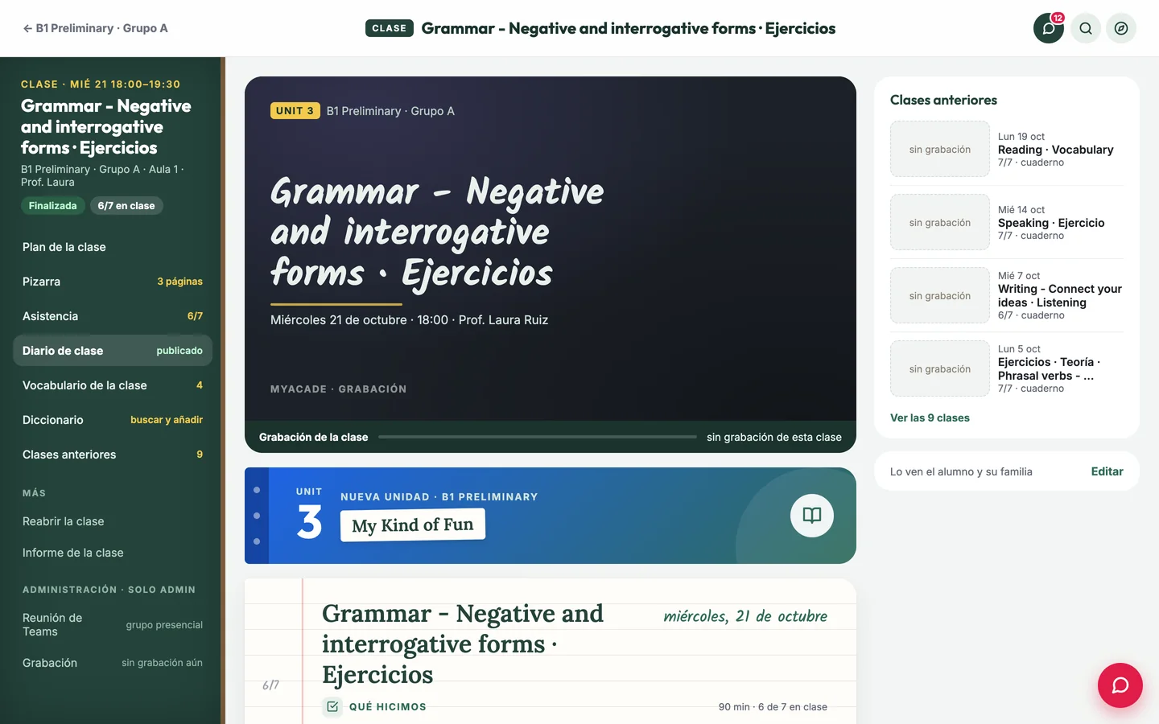Screen dimensions: 1159x724
Task: Open Diccionario buscar y añadir
Action: (113, 420)
